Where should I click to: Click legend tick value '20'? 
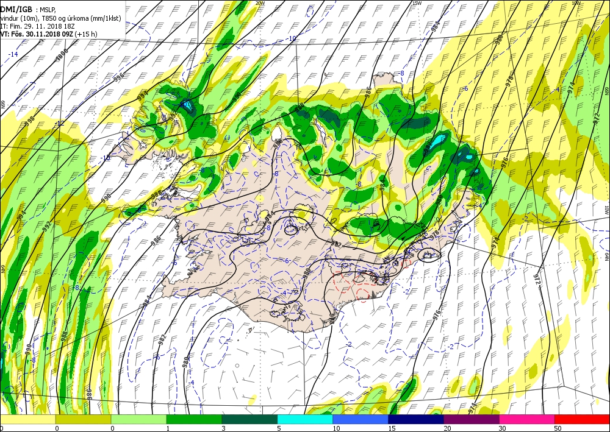[x=447, y=428]
